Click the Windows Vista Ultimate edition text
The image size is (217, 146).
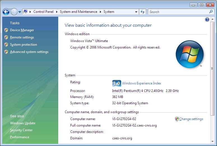[x=89, y=41]
